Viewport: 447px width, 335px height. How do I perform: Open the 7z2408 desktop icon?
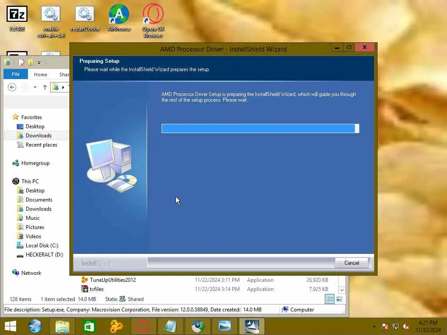17,18
